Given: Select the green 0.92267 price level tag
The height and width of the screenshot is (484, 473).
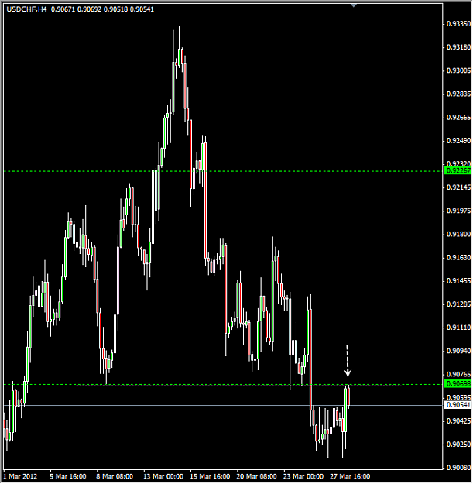Looking at the screenshot, I should (458, 170).
